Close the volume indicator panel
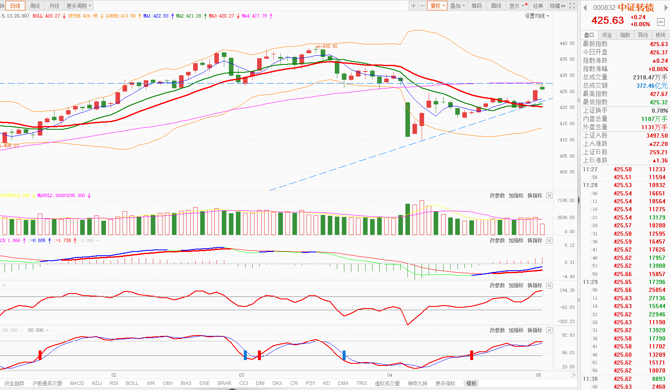The height and width of the screenshot is (390, 670). coord(549,195)
